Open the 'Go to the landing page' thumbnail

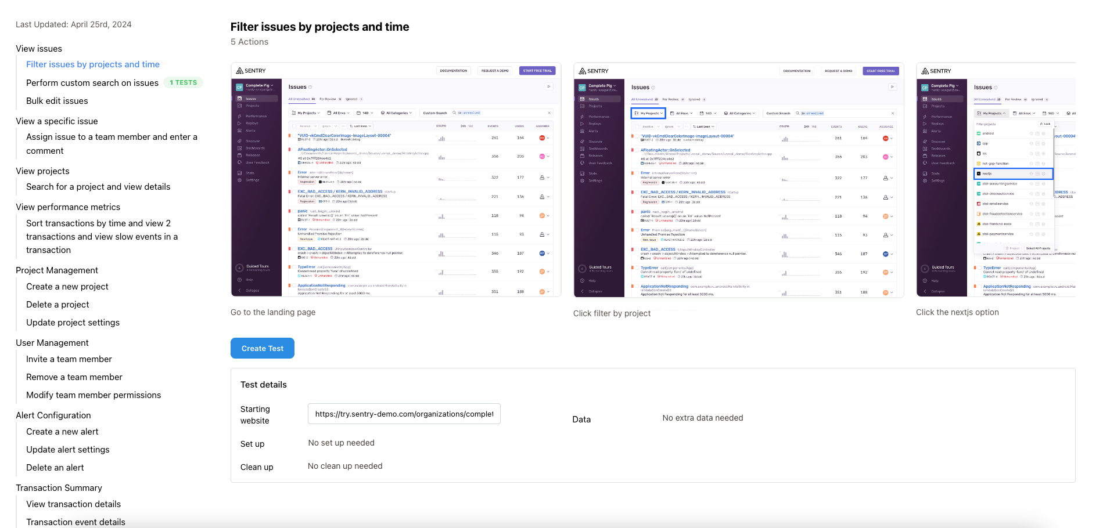pyautogui.click(x=396, y=180)
